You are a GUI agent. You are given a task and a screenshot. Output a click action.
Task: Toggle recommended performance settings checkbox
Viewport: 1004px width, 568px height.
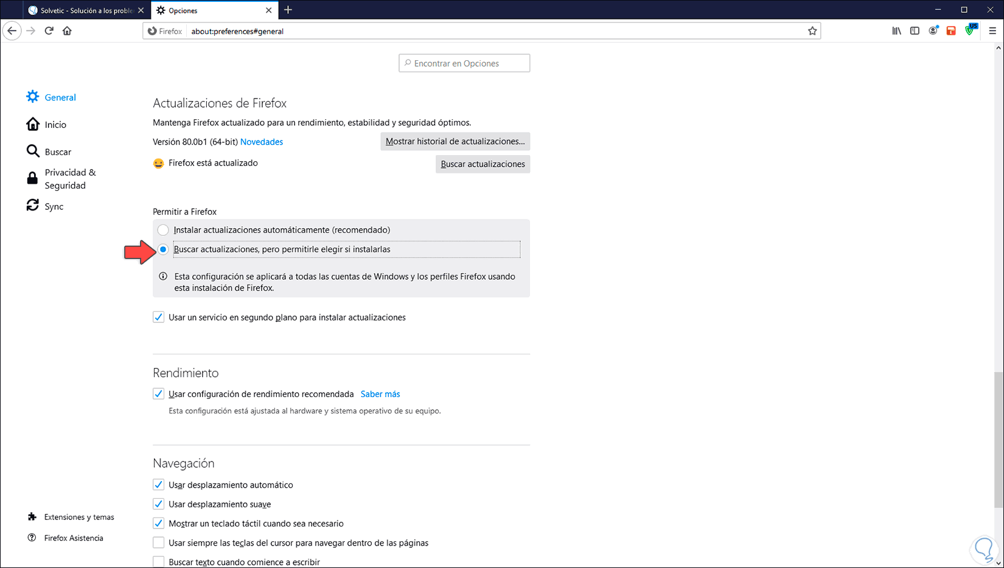tap(158, 393)
